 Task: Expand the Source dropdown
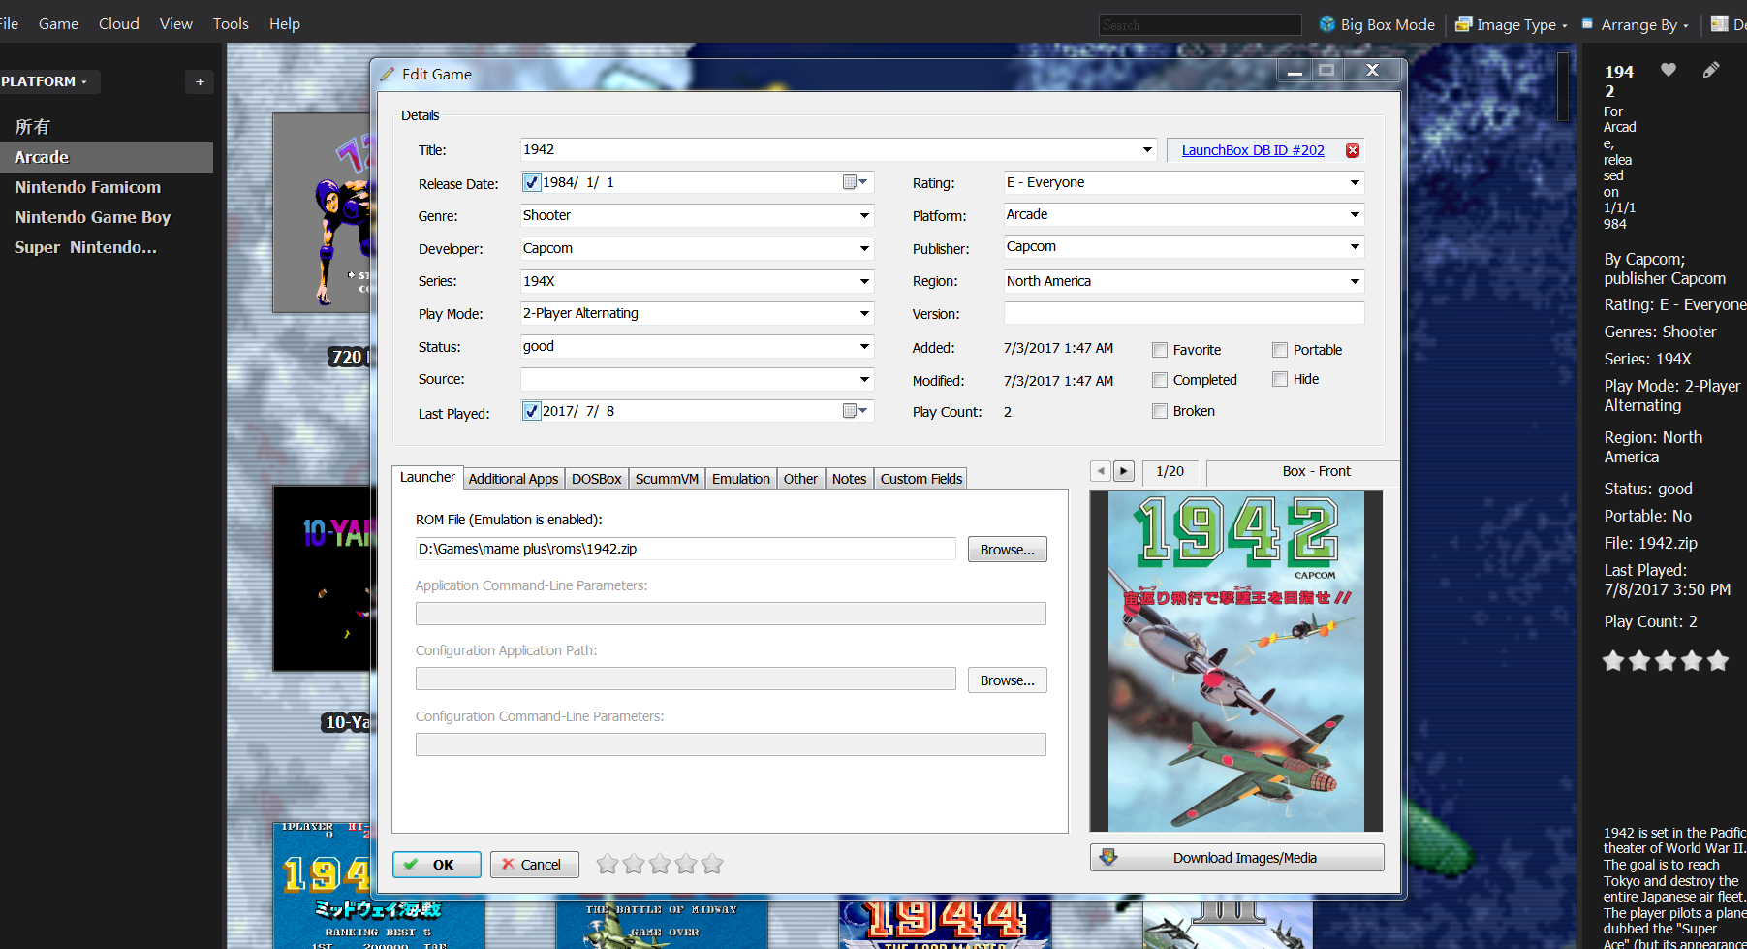click(864, 379)
